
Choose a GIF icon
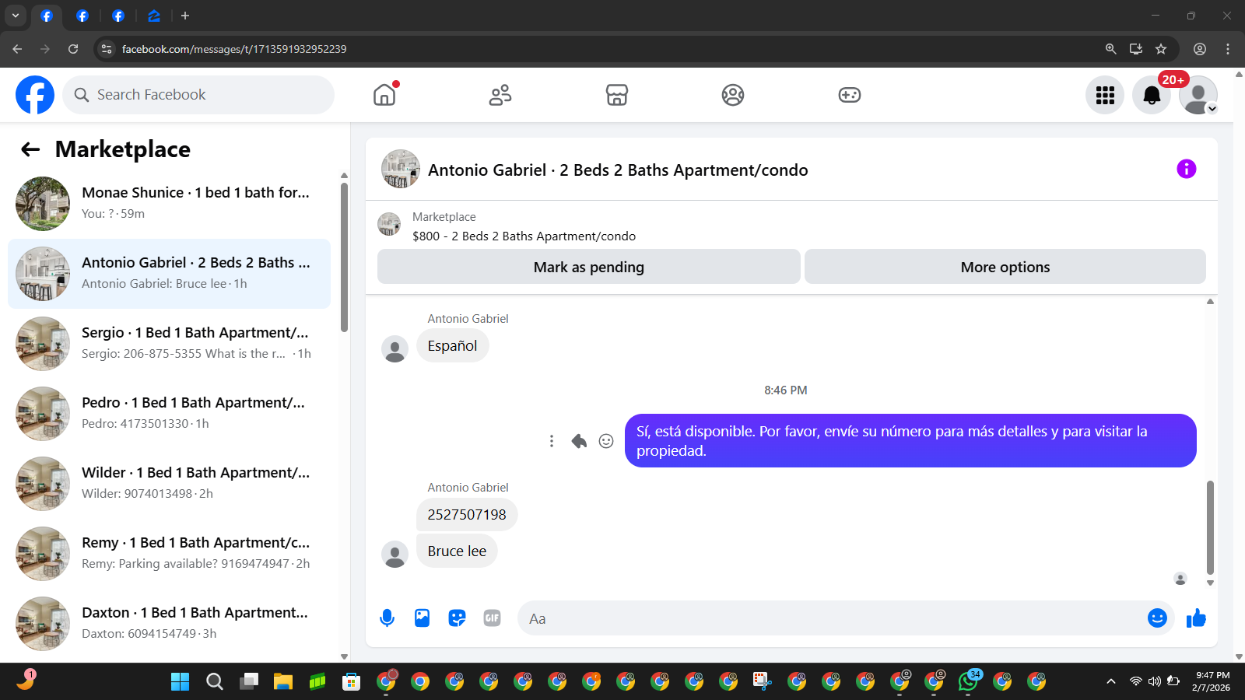(x=492, y=618)
